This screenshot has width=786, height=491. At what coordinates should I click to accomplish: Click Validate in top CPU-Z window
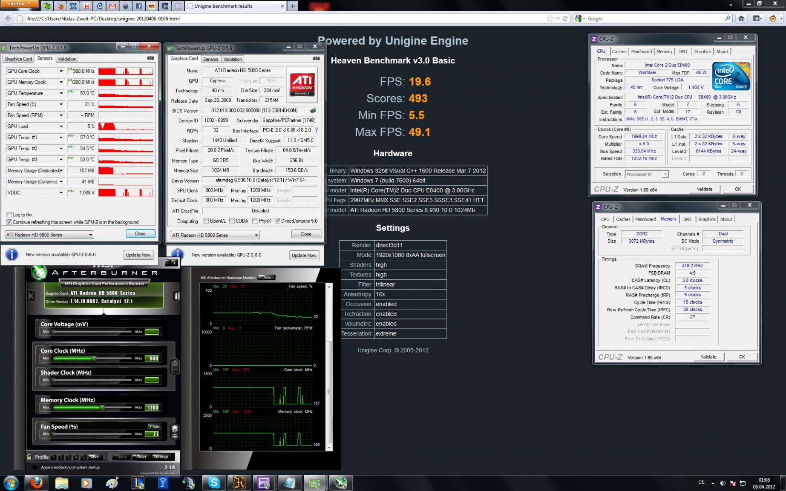point(704,189)
